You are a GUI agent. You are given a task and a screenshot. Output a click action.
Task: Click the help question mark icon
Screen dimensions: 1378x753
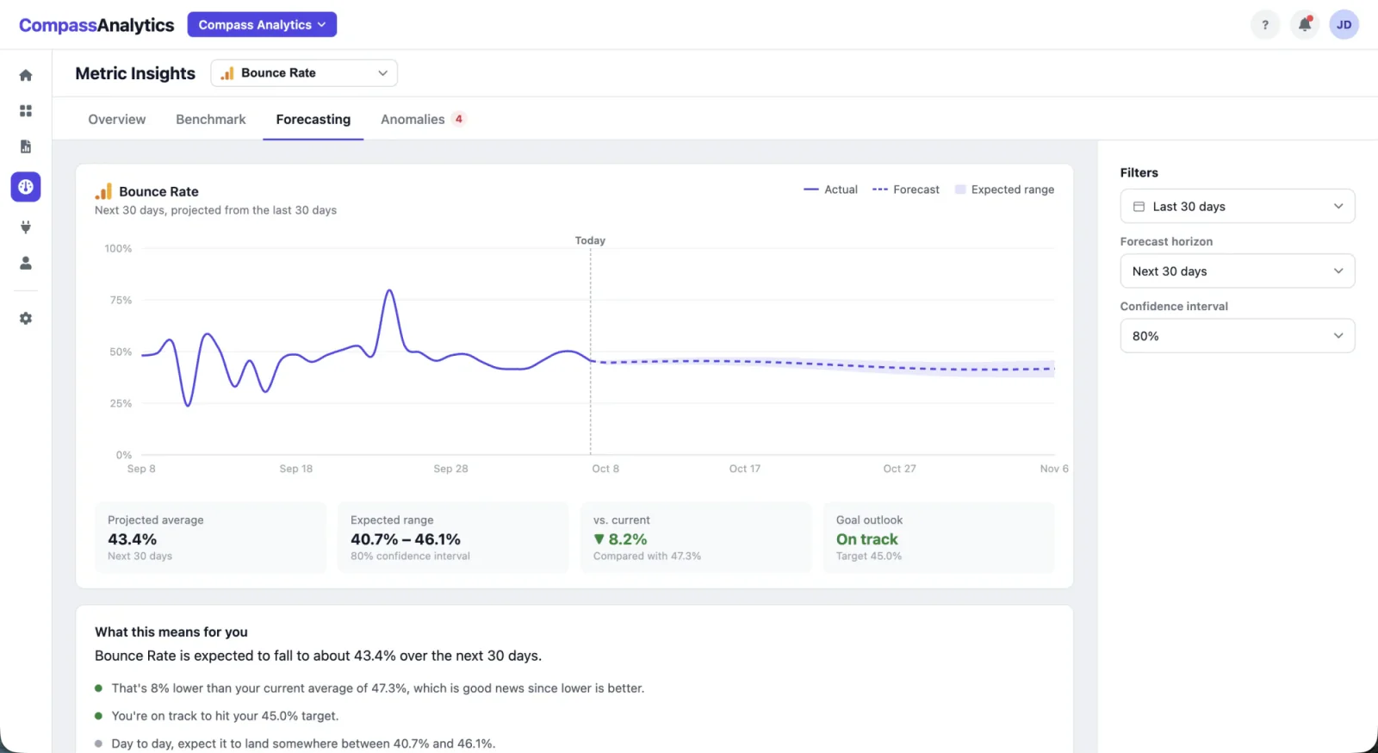[1265, 25]
